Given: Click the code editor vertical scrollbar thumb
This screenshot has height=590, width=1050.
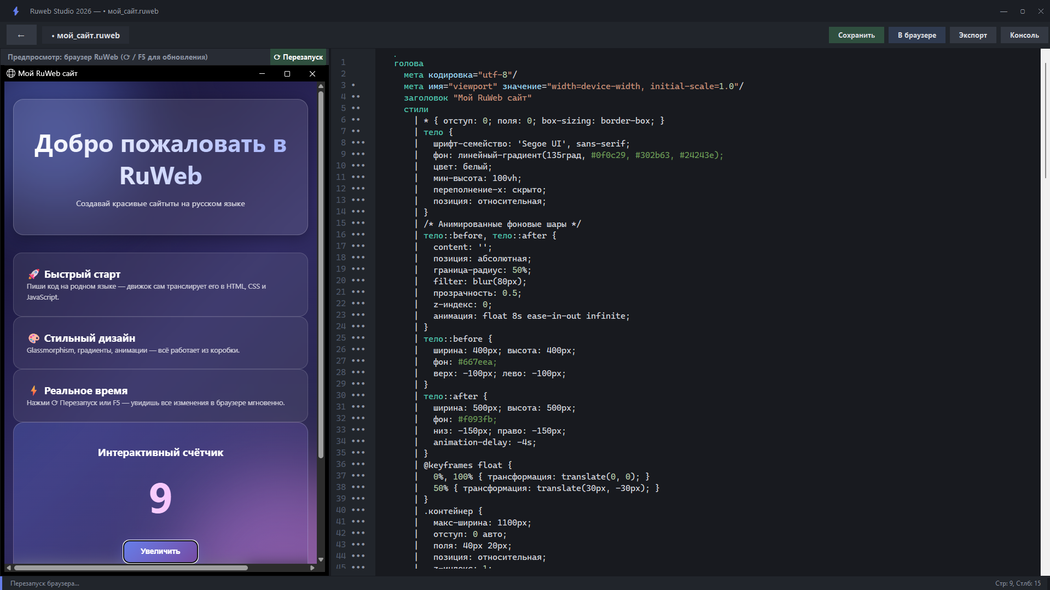Looking at the screenshot, I should point(1045,120).
